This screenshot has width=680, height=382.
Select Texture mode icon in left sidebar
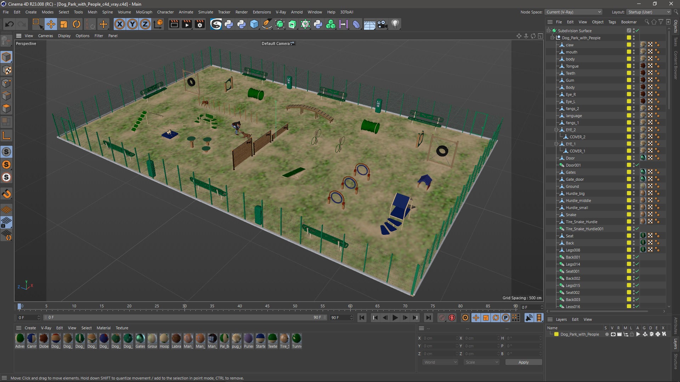tap(6, 70)
